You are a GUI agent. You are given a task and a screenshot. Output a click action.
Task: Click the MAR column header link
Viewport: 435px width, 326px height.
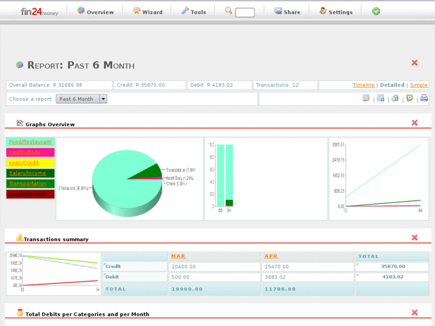[x=178, y=256]
